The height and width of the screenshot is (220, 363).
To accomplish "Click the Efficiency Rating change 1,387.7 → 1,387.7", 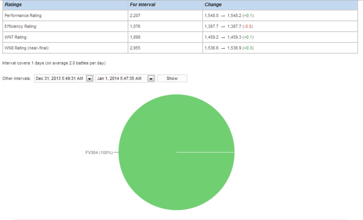I will point(229,27).
